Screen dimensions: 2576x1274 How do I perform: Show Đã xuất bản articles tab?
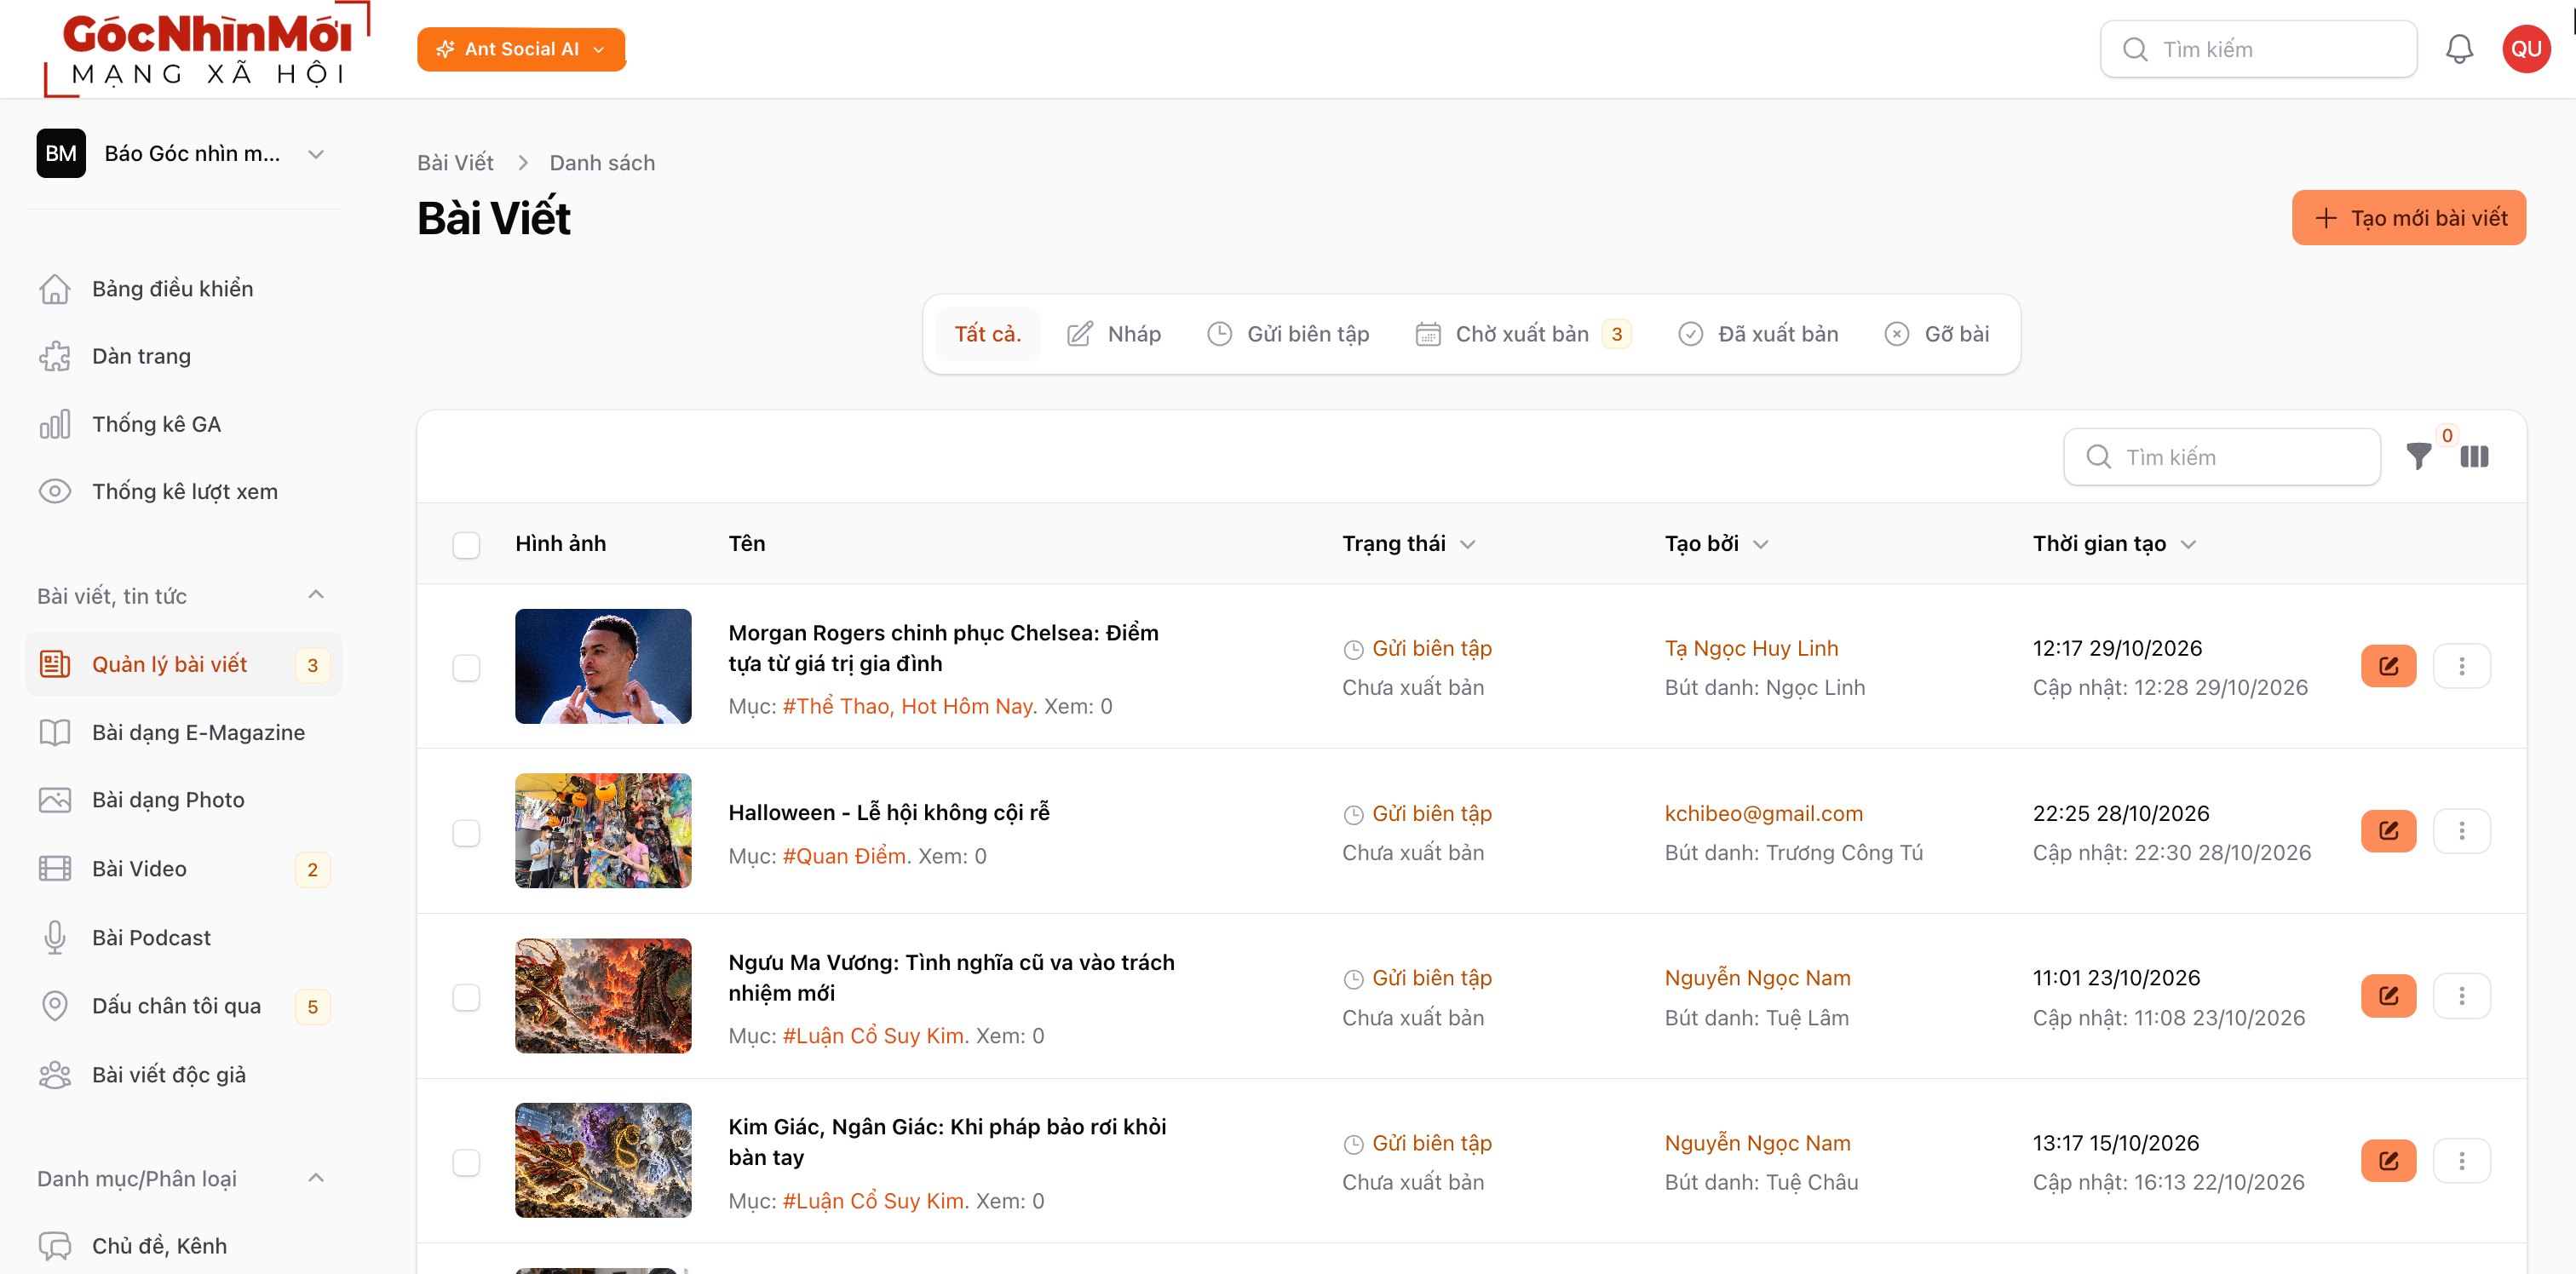coord(1758,334)
